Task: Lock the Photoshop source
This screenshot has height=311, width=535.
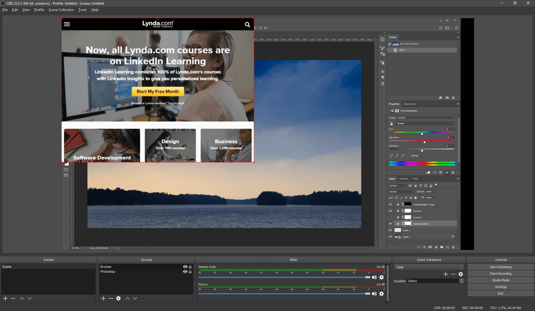Action: point(190,271)
